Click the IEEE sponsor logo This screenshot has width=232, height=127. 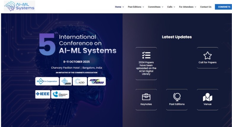pyautogui.click(x=43, y=94)
